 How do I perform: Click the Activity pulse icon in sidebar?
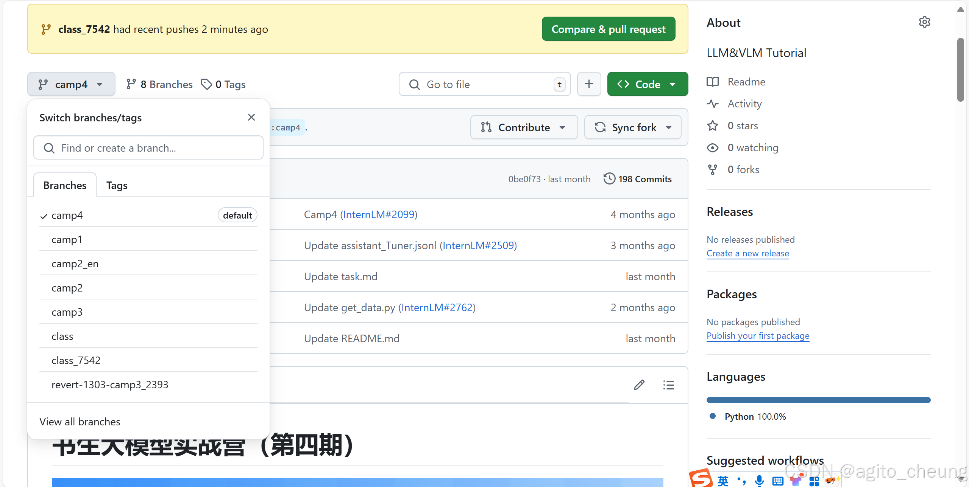[713, 104]
